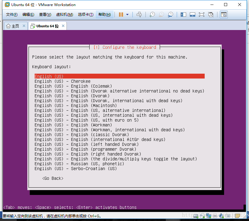Open the 选项卡(T) menu
Viewport: 249px width, 221px height.
86,15
